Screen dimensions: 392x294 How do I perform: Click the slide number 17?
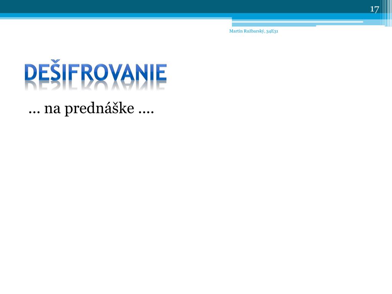coord(374,9)
